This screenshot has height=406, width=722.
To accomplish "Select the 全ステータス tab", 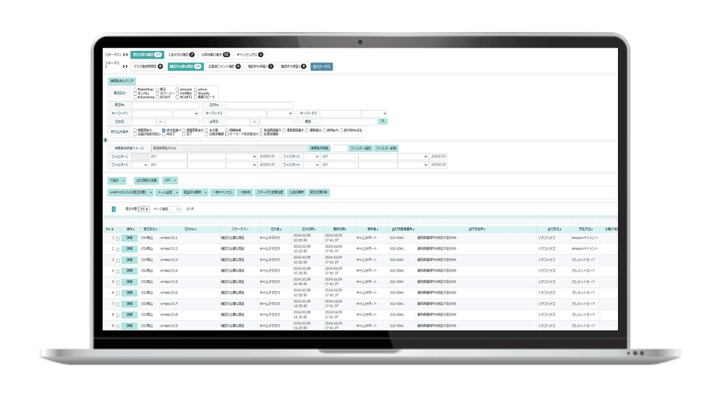I will click(321, 66).
